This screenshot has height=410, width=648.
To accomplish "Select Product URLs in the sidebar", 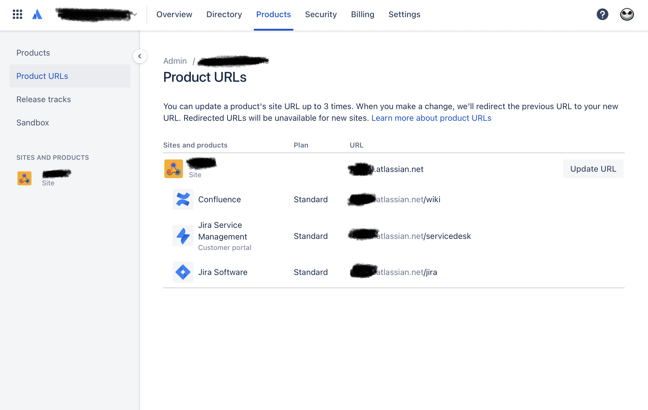I will click(70, 76).
